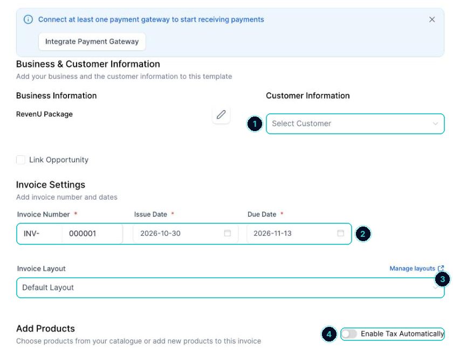Open the Default Layout dropdown
453x356 pixels.
pyautogui.click(x=230, y=288)
